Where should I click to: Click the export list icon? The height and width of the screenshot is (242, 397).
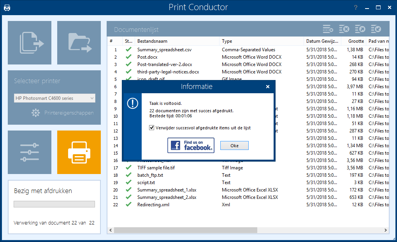point(360,29)
